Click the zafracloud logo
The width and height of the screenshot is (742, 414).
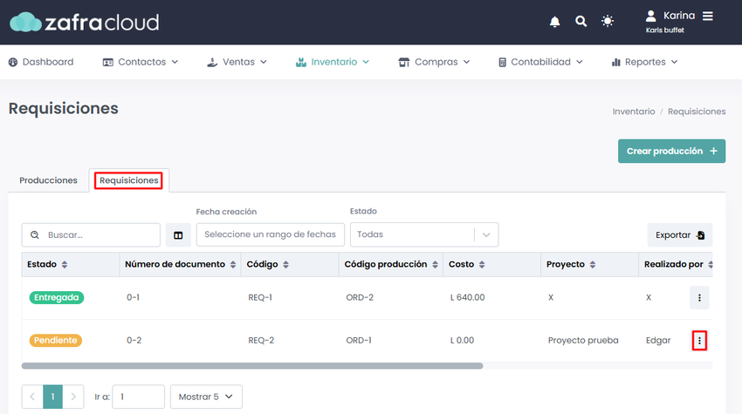click(x=84, y=22)
